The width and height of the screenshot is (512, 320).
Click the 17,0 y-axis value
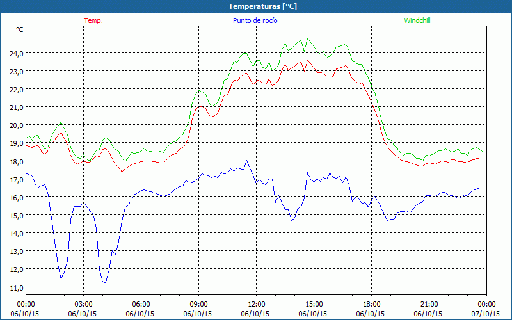(x=17, y=180)
